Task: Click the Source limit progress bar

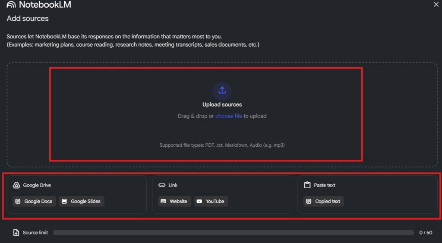Action: coord(233,233)
